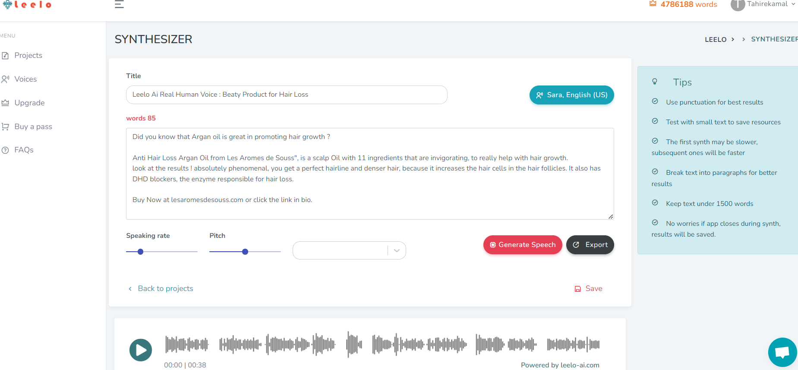The image size is (798, 370).
Task: Click the text area resize handle
Action: (x=611, y=216)
